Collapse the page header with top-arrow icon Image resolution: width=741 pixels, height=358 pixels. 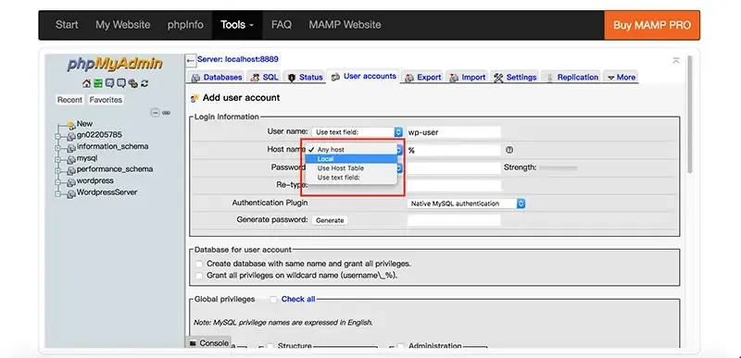click(x=676, y=60)
